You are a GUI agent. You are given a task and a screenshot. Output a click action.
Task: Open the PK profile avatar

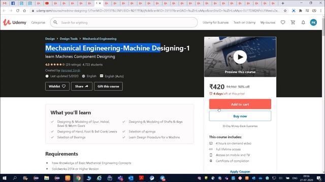tap(313, 22)
